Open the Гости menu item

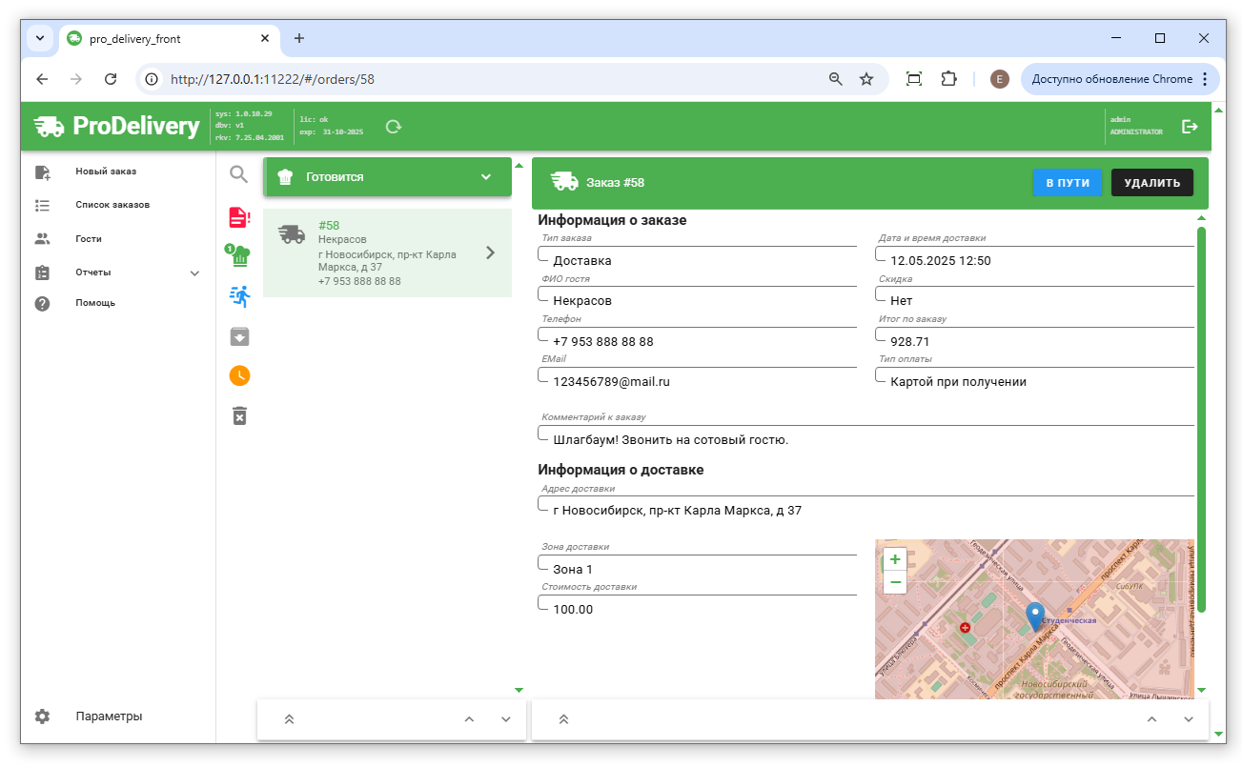pyautogui.click(x=89, y=239)
